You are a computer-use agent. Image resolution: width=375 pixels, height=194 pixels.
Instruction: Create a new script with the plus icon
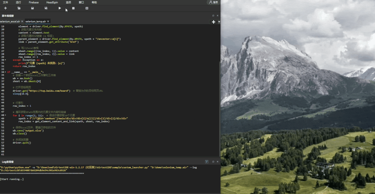click(5, 8)
